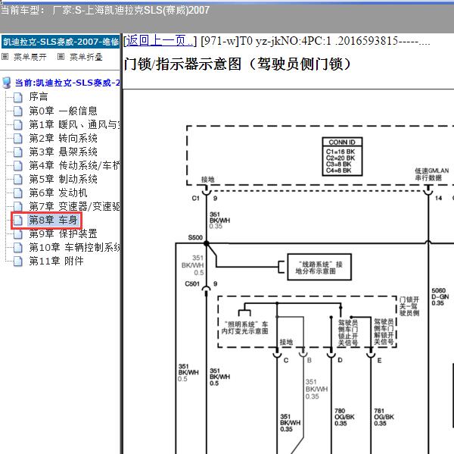Click the CONN ID box in diagram
The height and width of the screenshot is (454, 454).
tap(342, 157)
